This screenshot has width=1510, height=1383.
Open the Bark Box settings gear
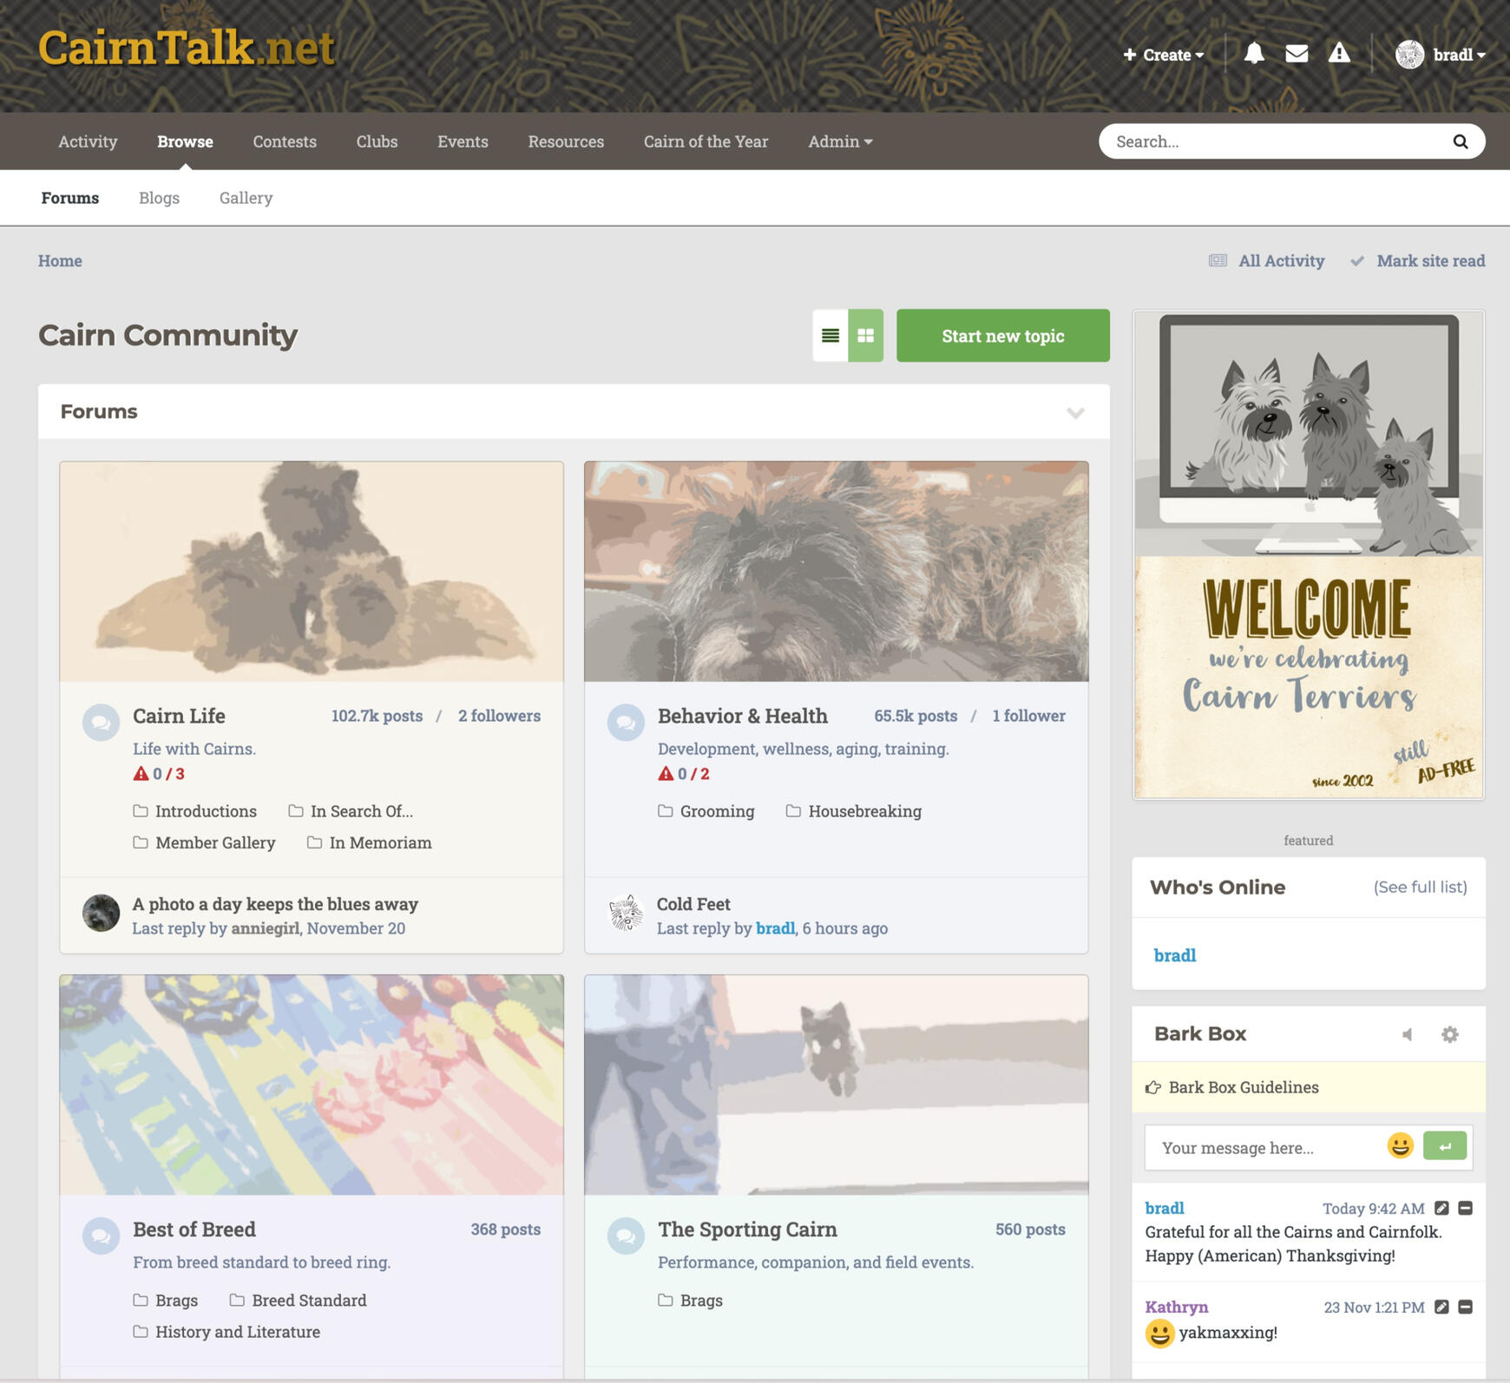click(x=1450, y=1034)
